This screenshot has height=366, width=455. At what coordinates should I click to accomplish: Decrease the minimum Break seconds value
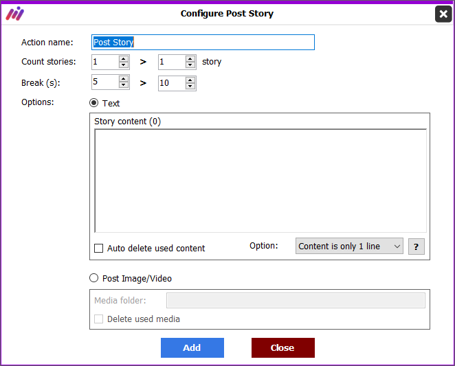124,85
